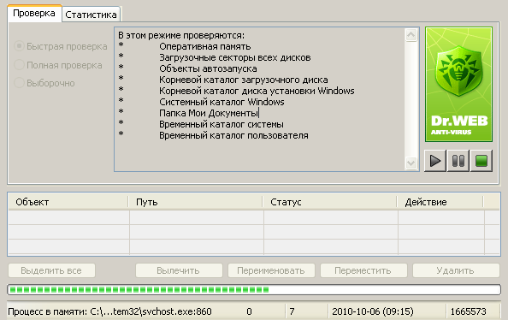Click the line 'Папка Мои Документы'

pyautogui.click(x=209, y=113)
